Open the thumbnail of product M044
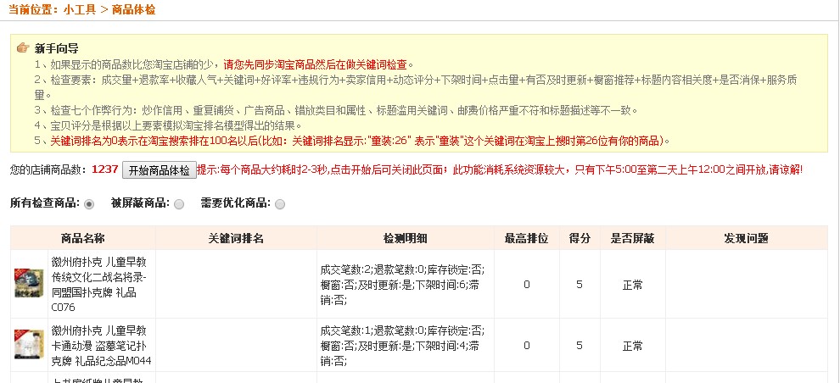The height and width of the screenshot is (383, 840). (29, 345)
